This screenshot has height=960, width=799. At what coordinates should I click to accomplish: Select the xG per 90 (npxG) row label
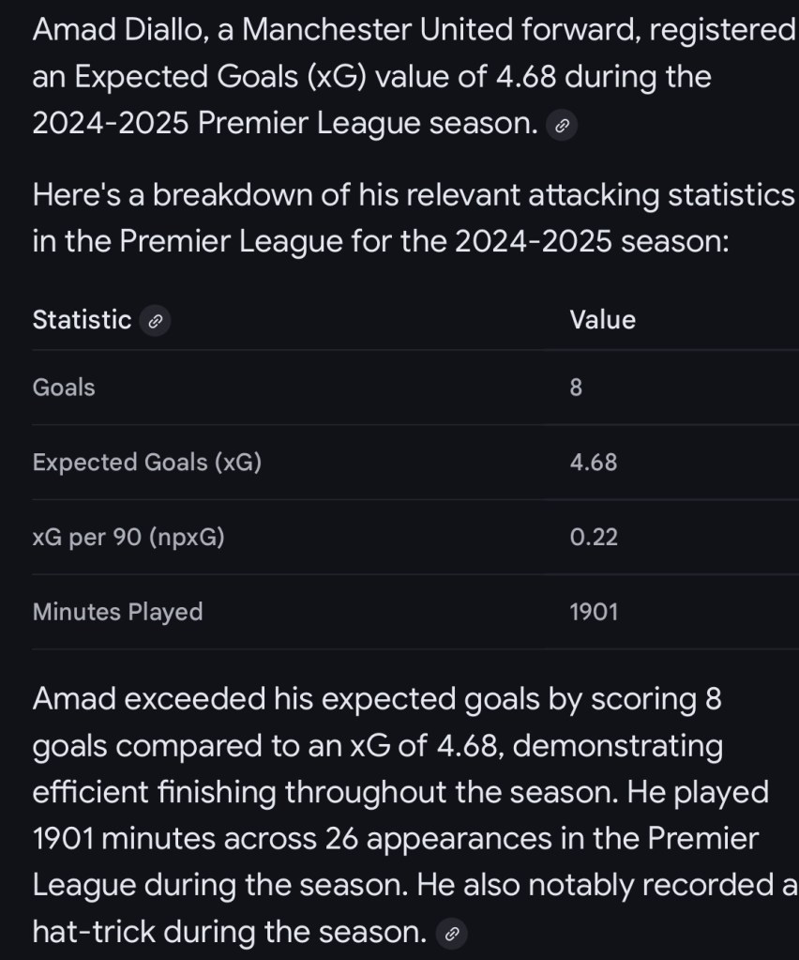(128, 537)
